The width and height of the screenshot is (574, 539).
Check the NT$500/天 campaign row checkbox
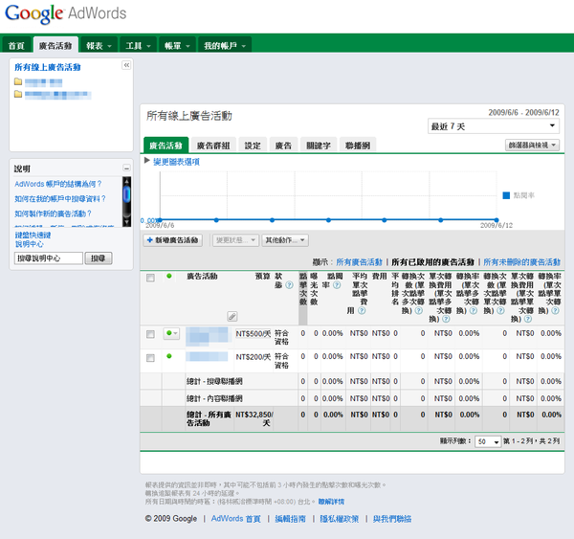coord(150,334)
